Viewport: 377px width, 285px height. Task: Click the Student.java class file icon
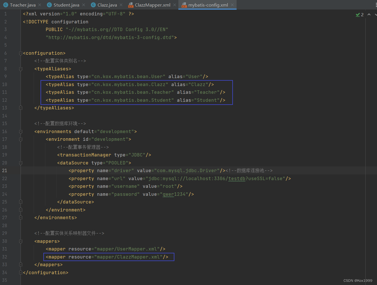(x=49, y=5)
